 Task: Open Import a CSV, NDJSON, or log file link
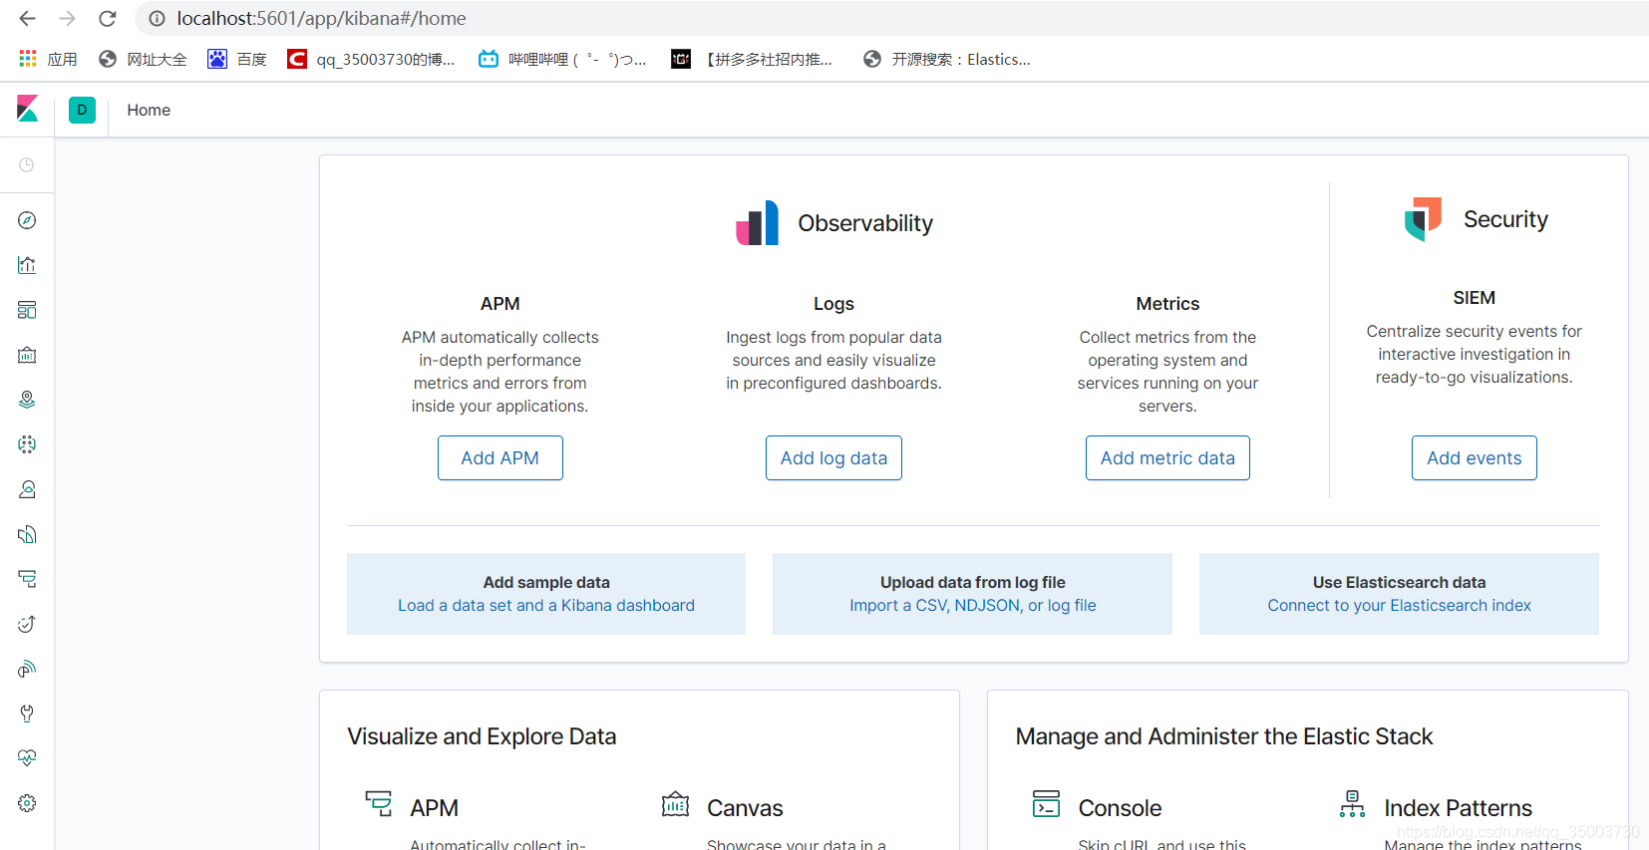click(973, 605)
